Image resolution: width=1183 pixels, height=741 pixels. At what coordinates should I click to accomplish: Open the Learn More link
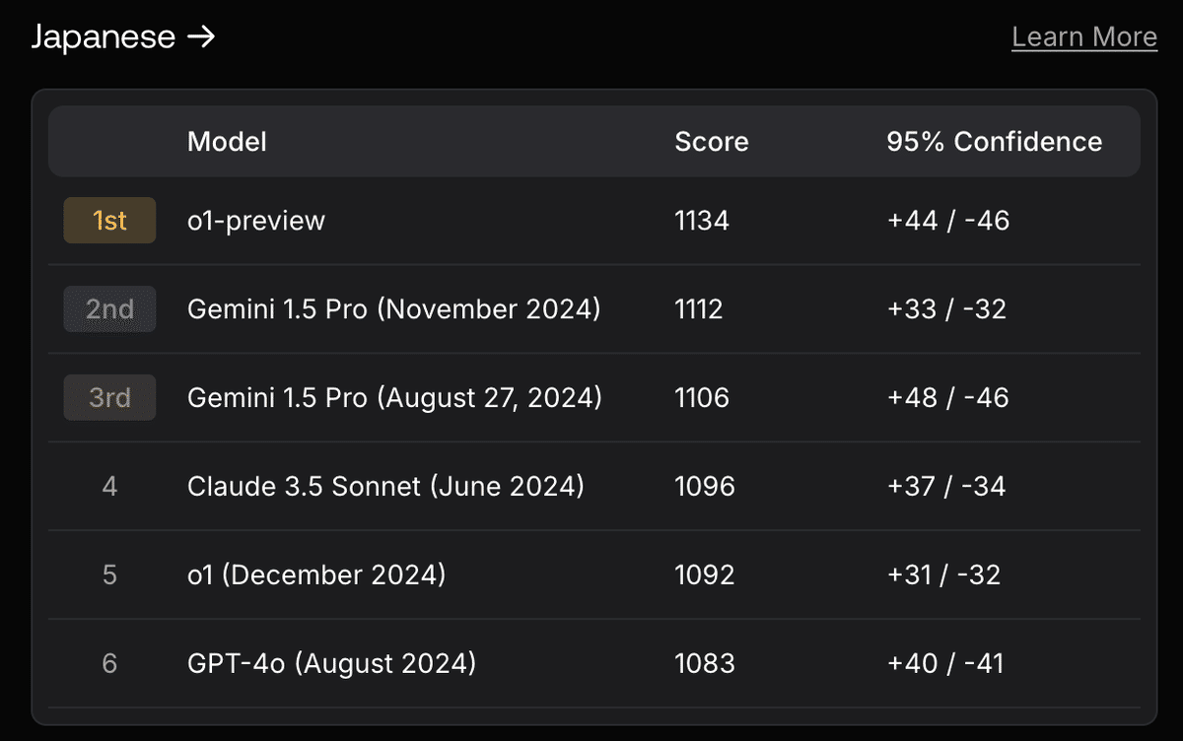tap(1083, 37)
